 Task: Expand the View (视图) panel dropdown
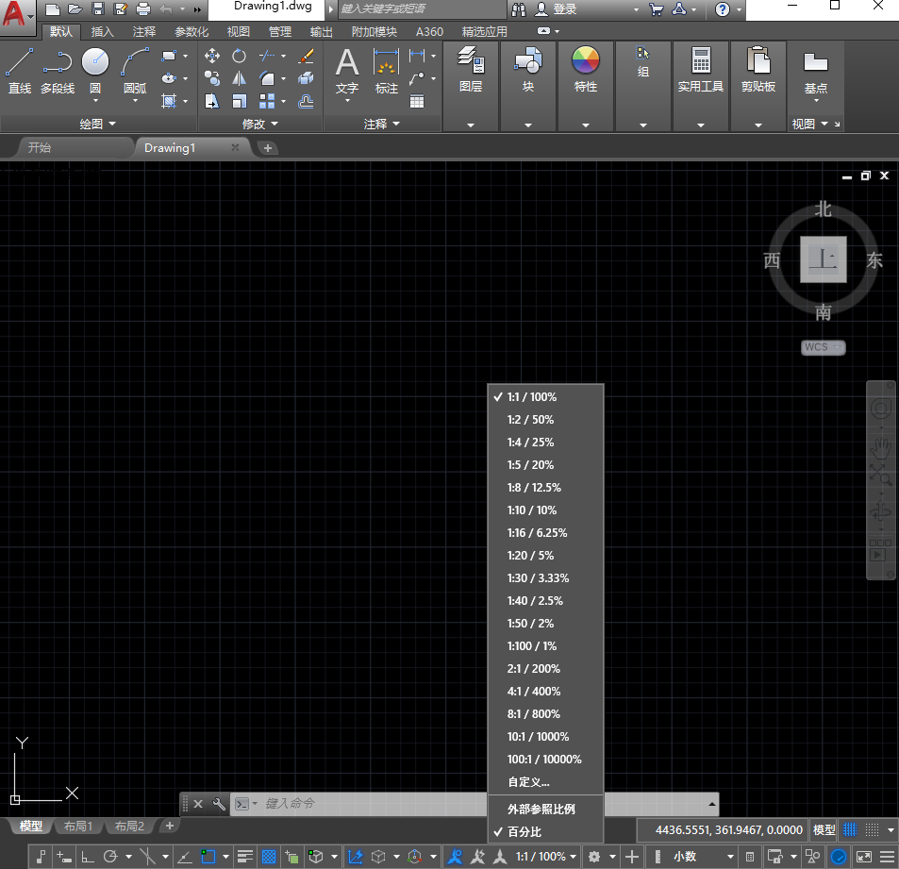[x=810, y=124]
